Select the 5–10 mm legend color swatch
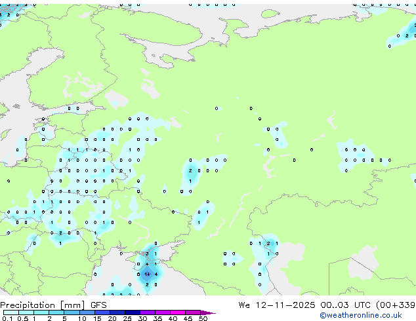 (72, 312)
